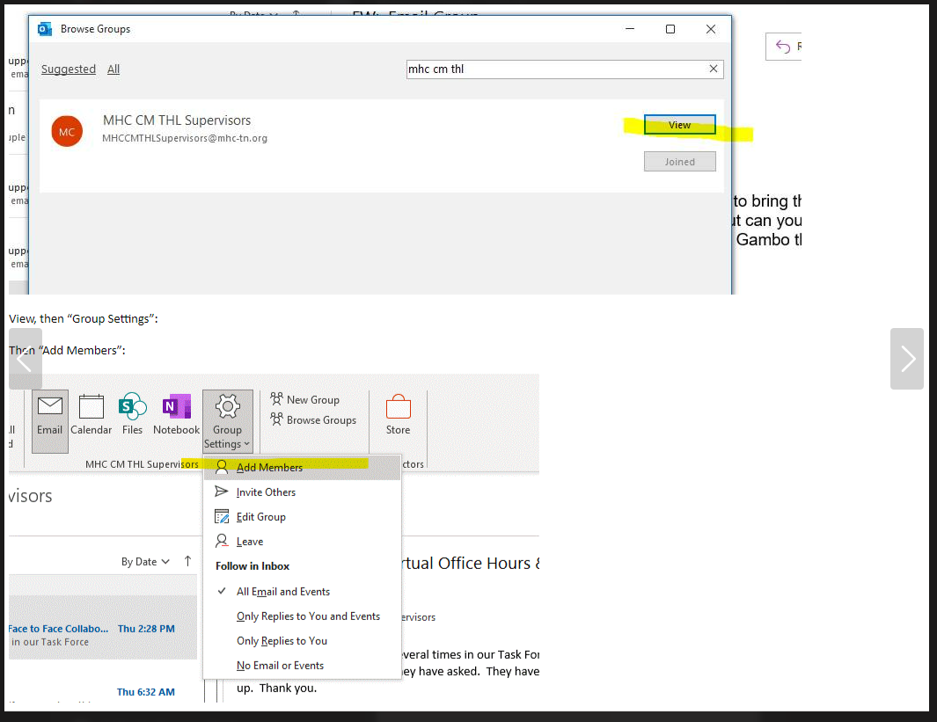Select All Email and Events follow option

pos(302,591)
